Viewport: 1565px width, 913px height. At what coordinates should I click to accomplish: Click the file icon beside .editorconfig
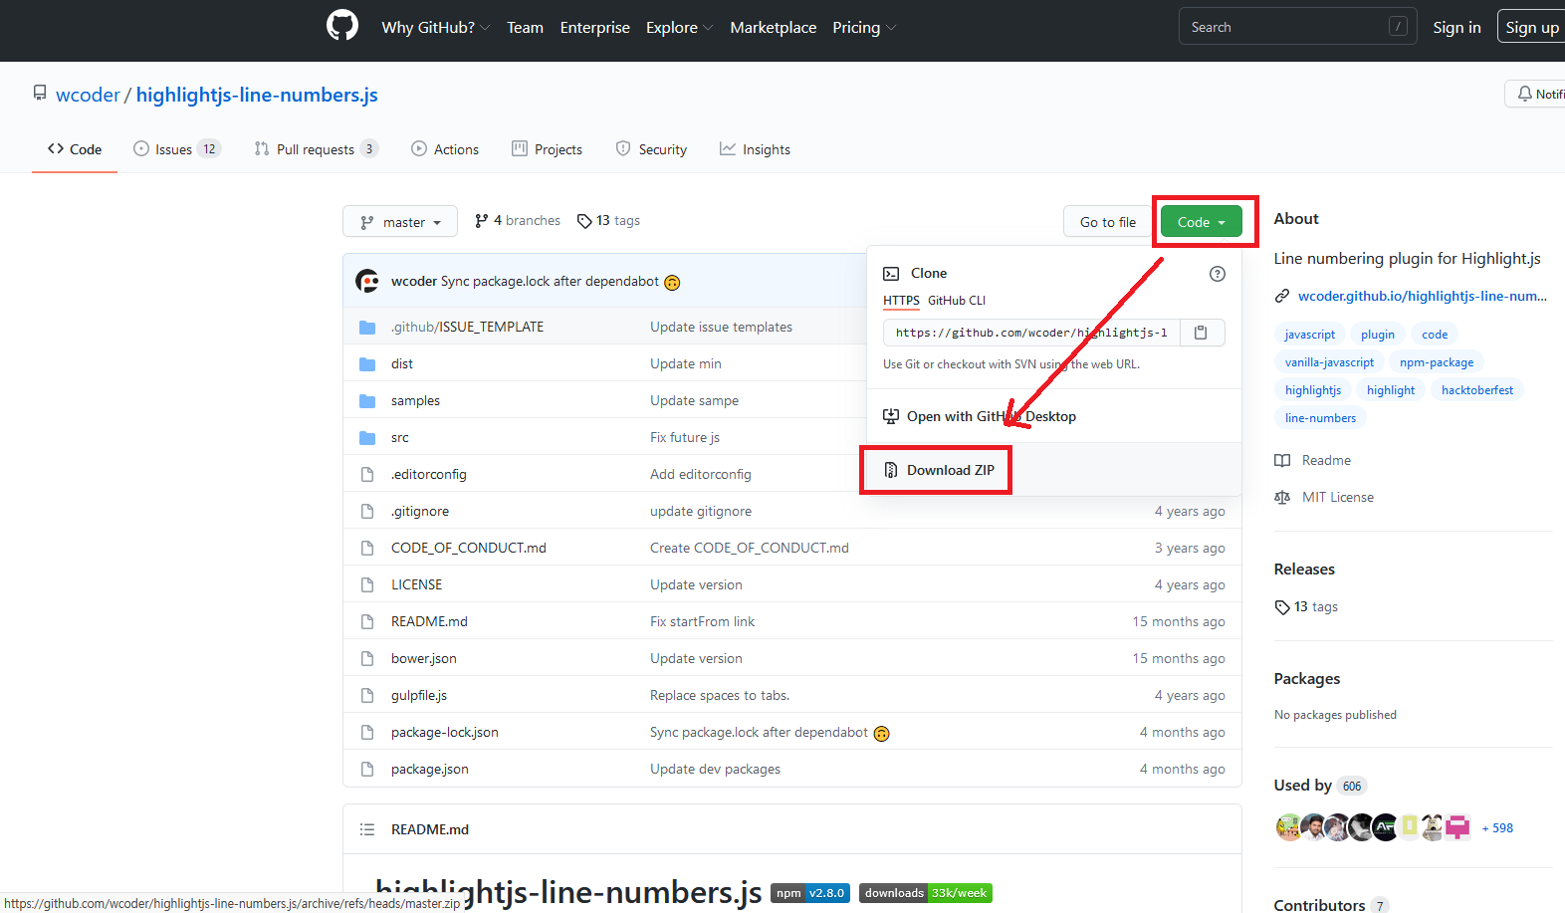(x=367, y=474)
